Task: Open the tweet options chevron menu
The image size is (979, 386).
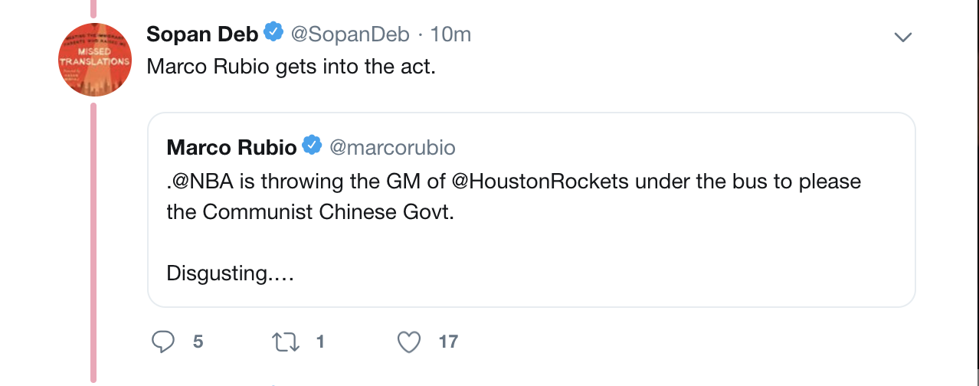Action: pos(904,36)
